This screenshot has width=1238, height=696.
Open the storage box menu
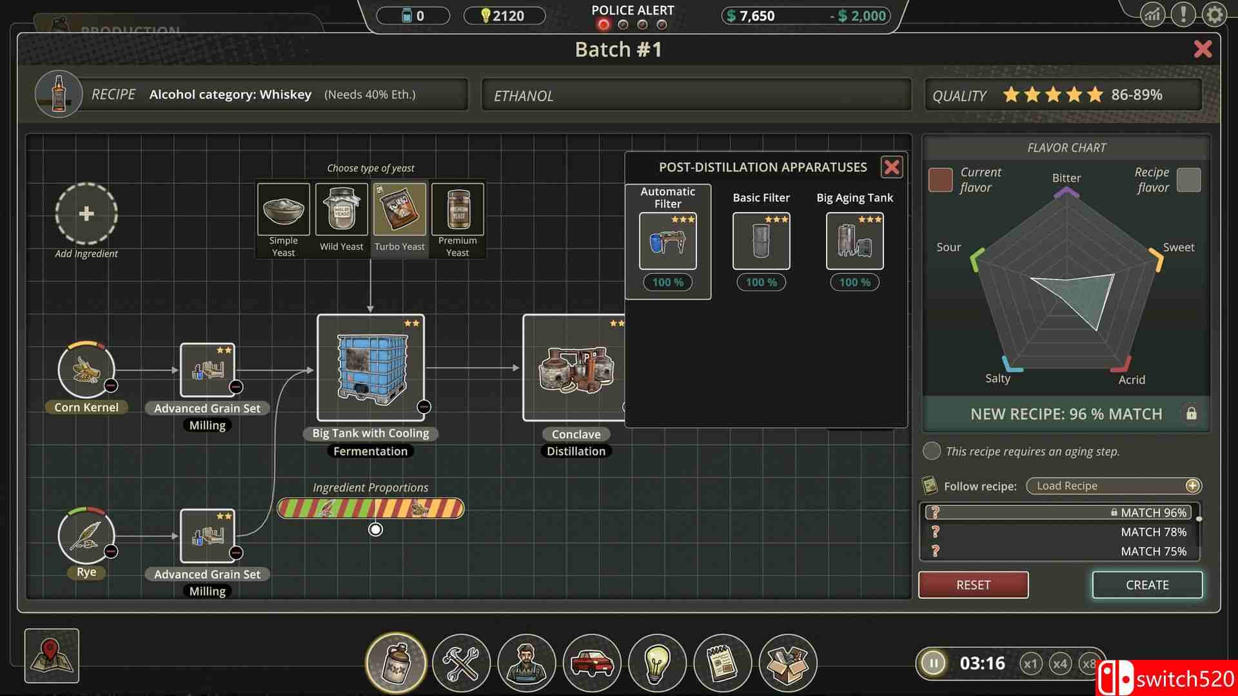pos(788,662)
